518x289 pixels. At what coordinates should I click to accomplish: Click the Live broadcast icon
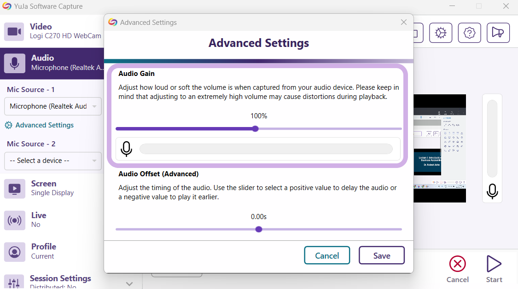14,220
